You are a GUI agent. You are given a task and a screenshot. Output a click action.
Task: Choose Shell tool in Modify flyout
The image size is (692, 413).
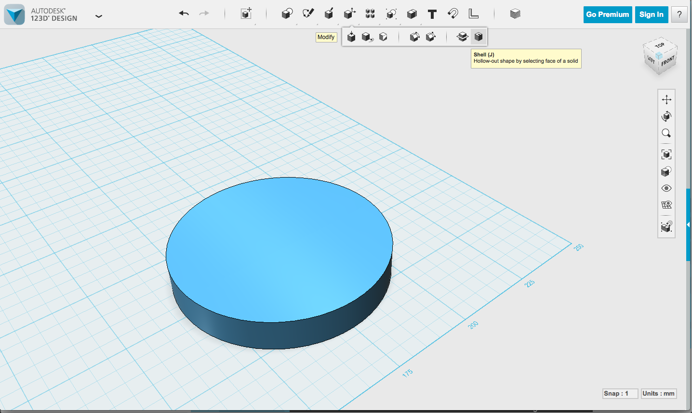click(479, 37)
